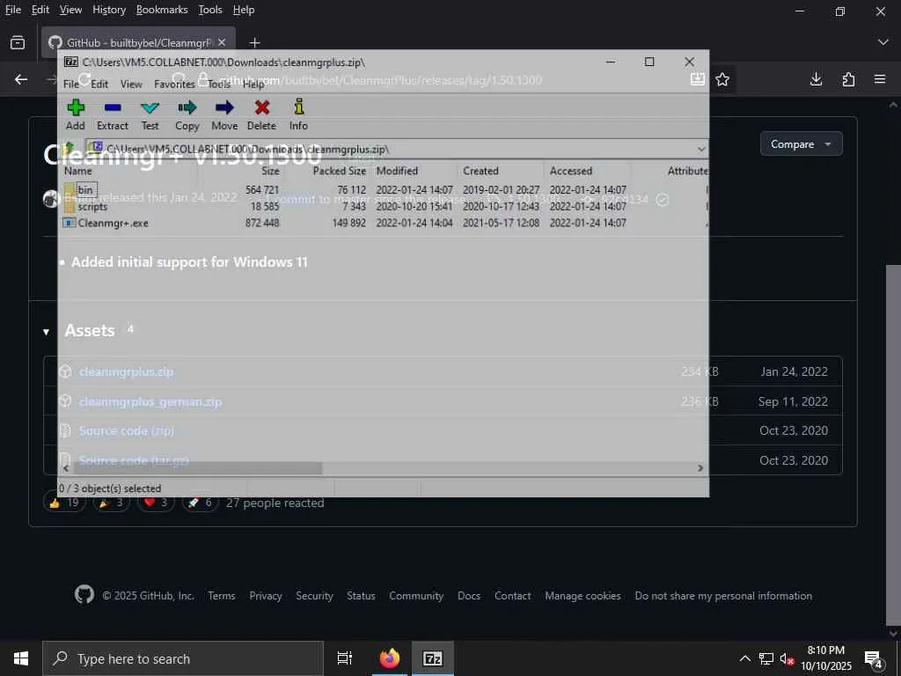Viewport: 901px width, 676px height.
Task: Bookmark this page with star icon
Action: (722, 79)
